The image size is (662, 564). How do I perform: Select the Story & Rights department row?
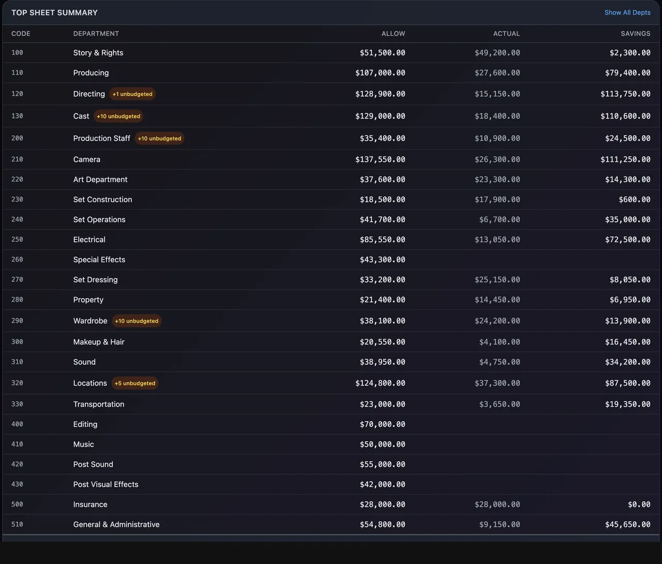[331, 53]
